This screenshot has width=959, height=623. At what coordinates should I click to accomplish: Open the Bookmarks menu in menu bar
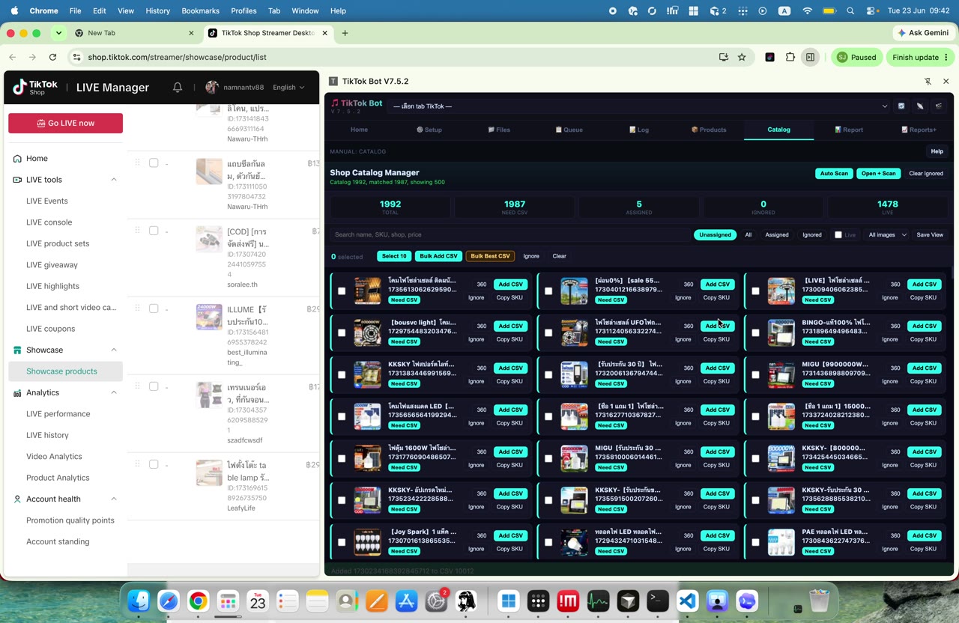click(x=200, y=11)
